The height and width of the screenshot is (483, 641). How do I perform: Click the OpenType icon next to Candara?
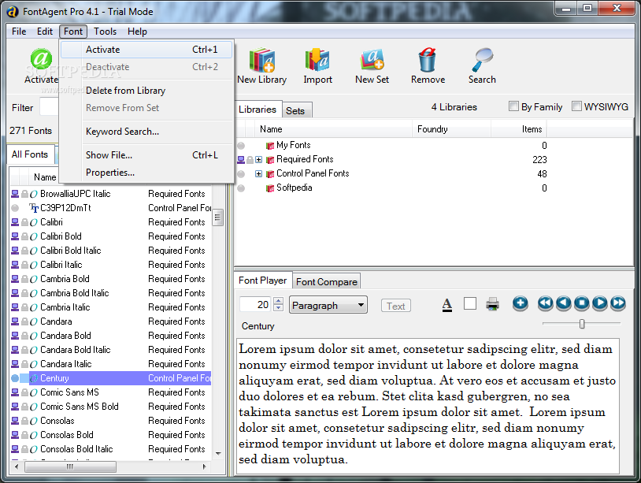point(34,321)
